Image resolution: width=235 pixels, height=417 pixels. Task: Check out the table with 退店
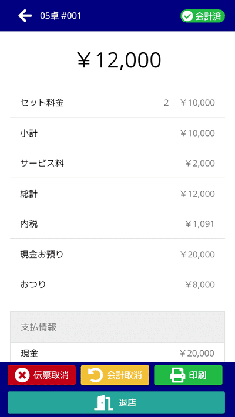[x=116, y=403]
